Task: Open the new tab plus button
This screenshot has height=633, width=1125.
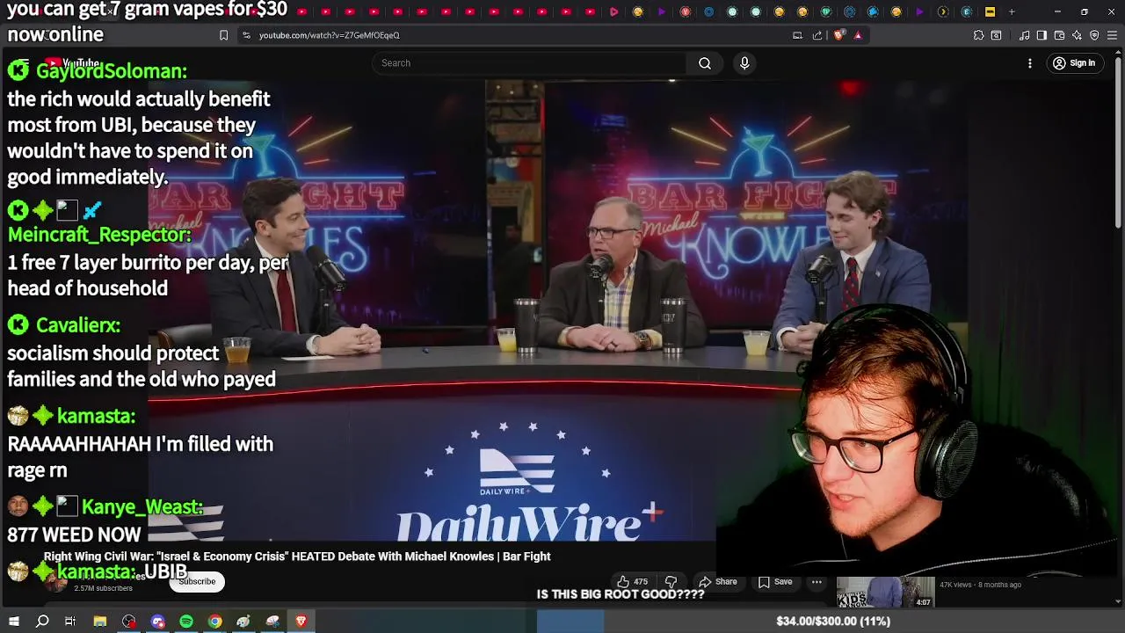Action: pyautogui.click(x=1012, y=12)
